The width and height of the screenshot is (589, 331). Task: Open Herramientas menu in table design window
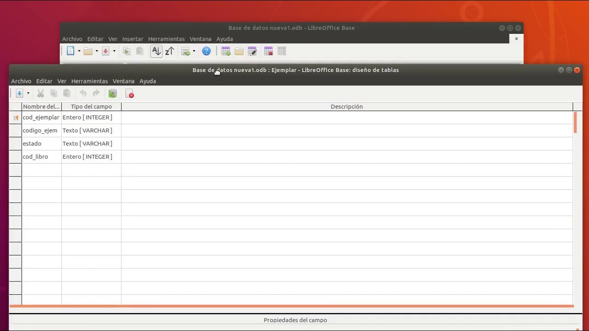(x=89, y=81)
